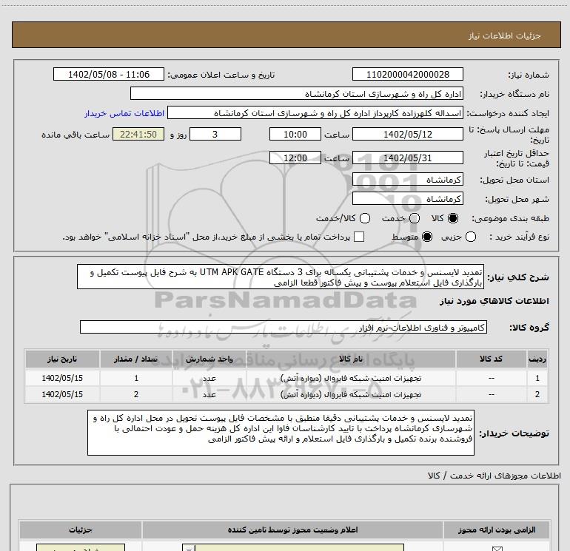Click the remaining time countdown 22:41:50
The height and width of the screenshot is (551, 570).
[138, 134]
